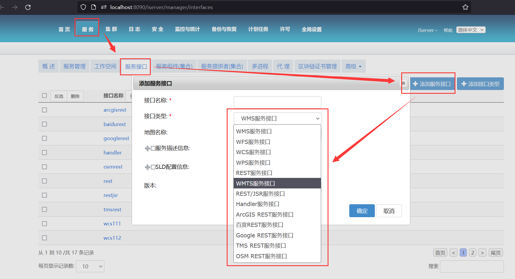The image size is (515, 279).
Task: Change records per page dropdown
Action: pyautogui.click(x=90, y=266)
